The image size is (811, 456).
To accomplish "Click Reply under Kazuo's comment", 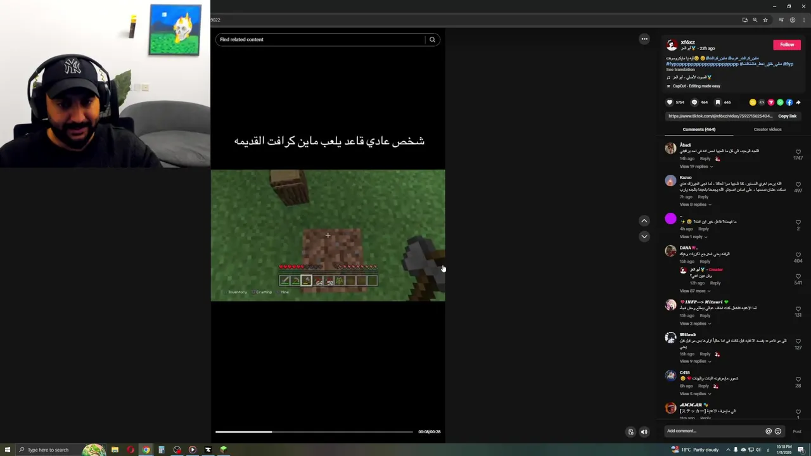I will click(703, 197).
